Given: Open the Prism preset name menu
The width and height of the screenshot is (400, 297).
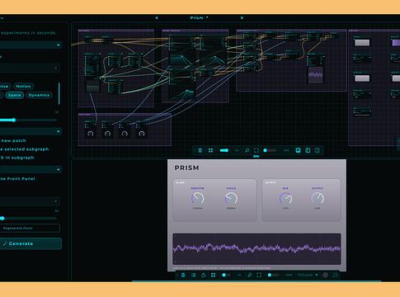Looking at the screenshot, I should click(199, 18).
